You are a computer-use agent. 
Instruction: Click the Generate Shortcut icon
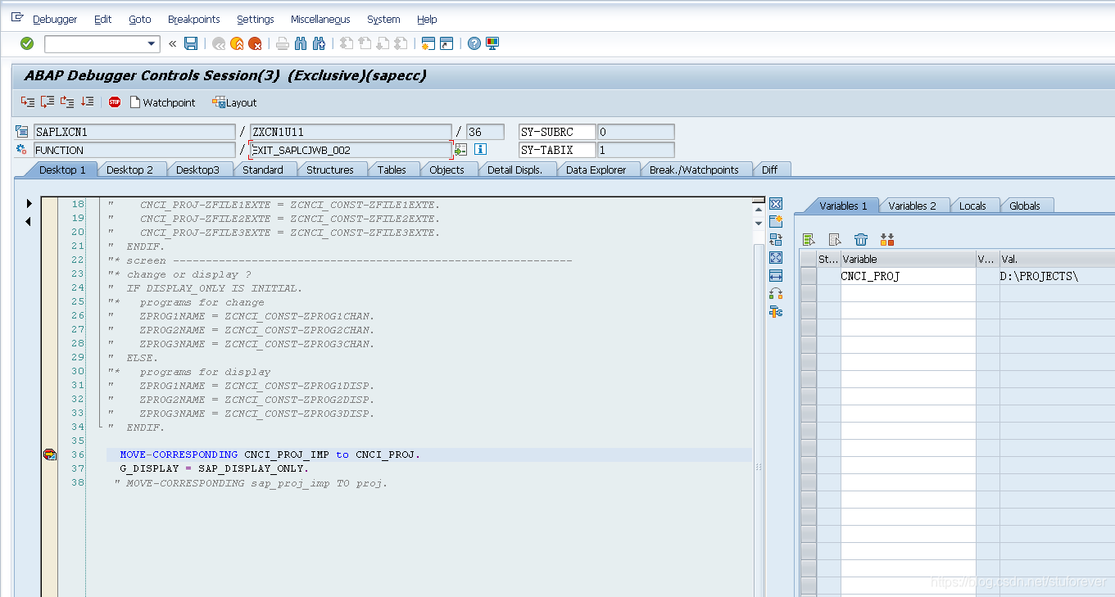[x=446, y=43]
